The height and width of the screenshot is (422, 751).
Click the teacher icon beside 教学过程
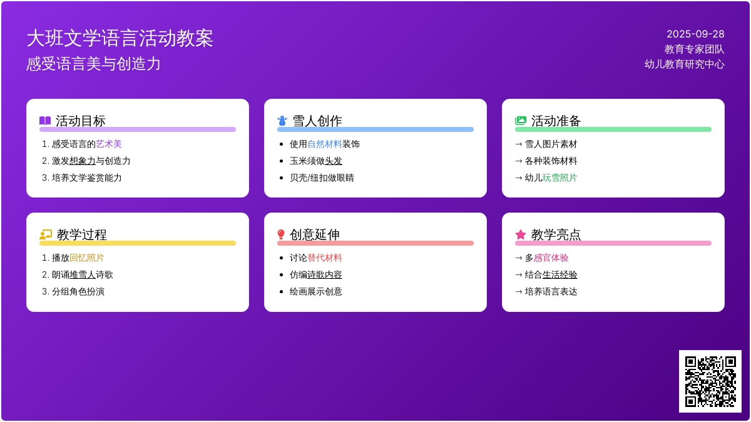pos(46,234)
